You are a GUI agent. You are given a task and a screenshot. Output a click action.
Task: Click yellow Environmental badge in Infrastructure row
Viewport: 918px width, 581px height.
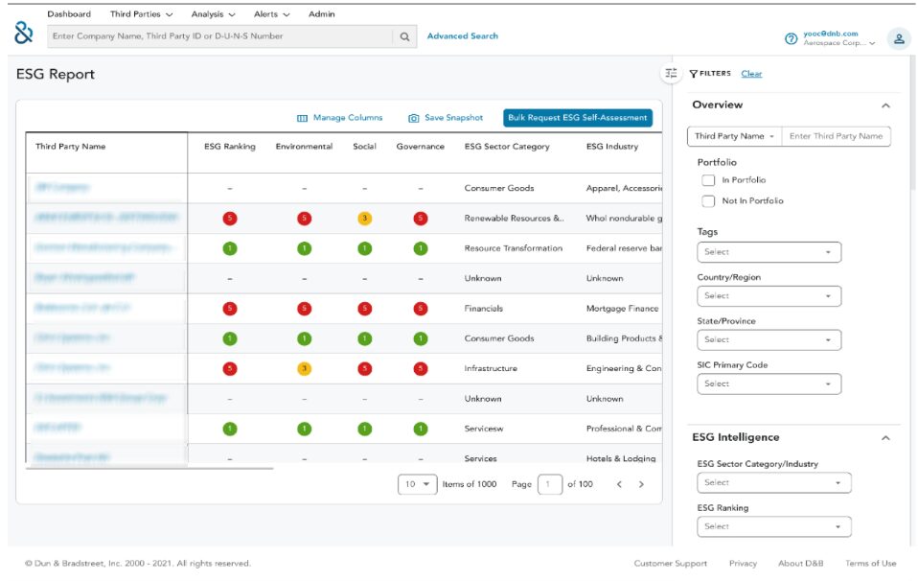(305, 368)
